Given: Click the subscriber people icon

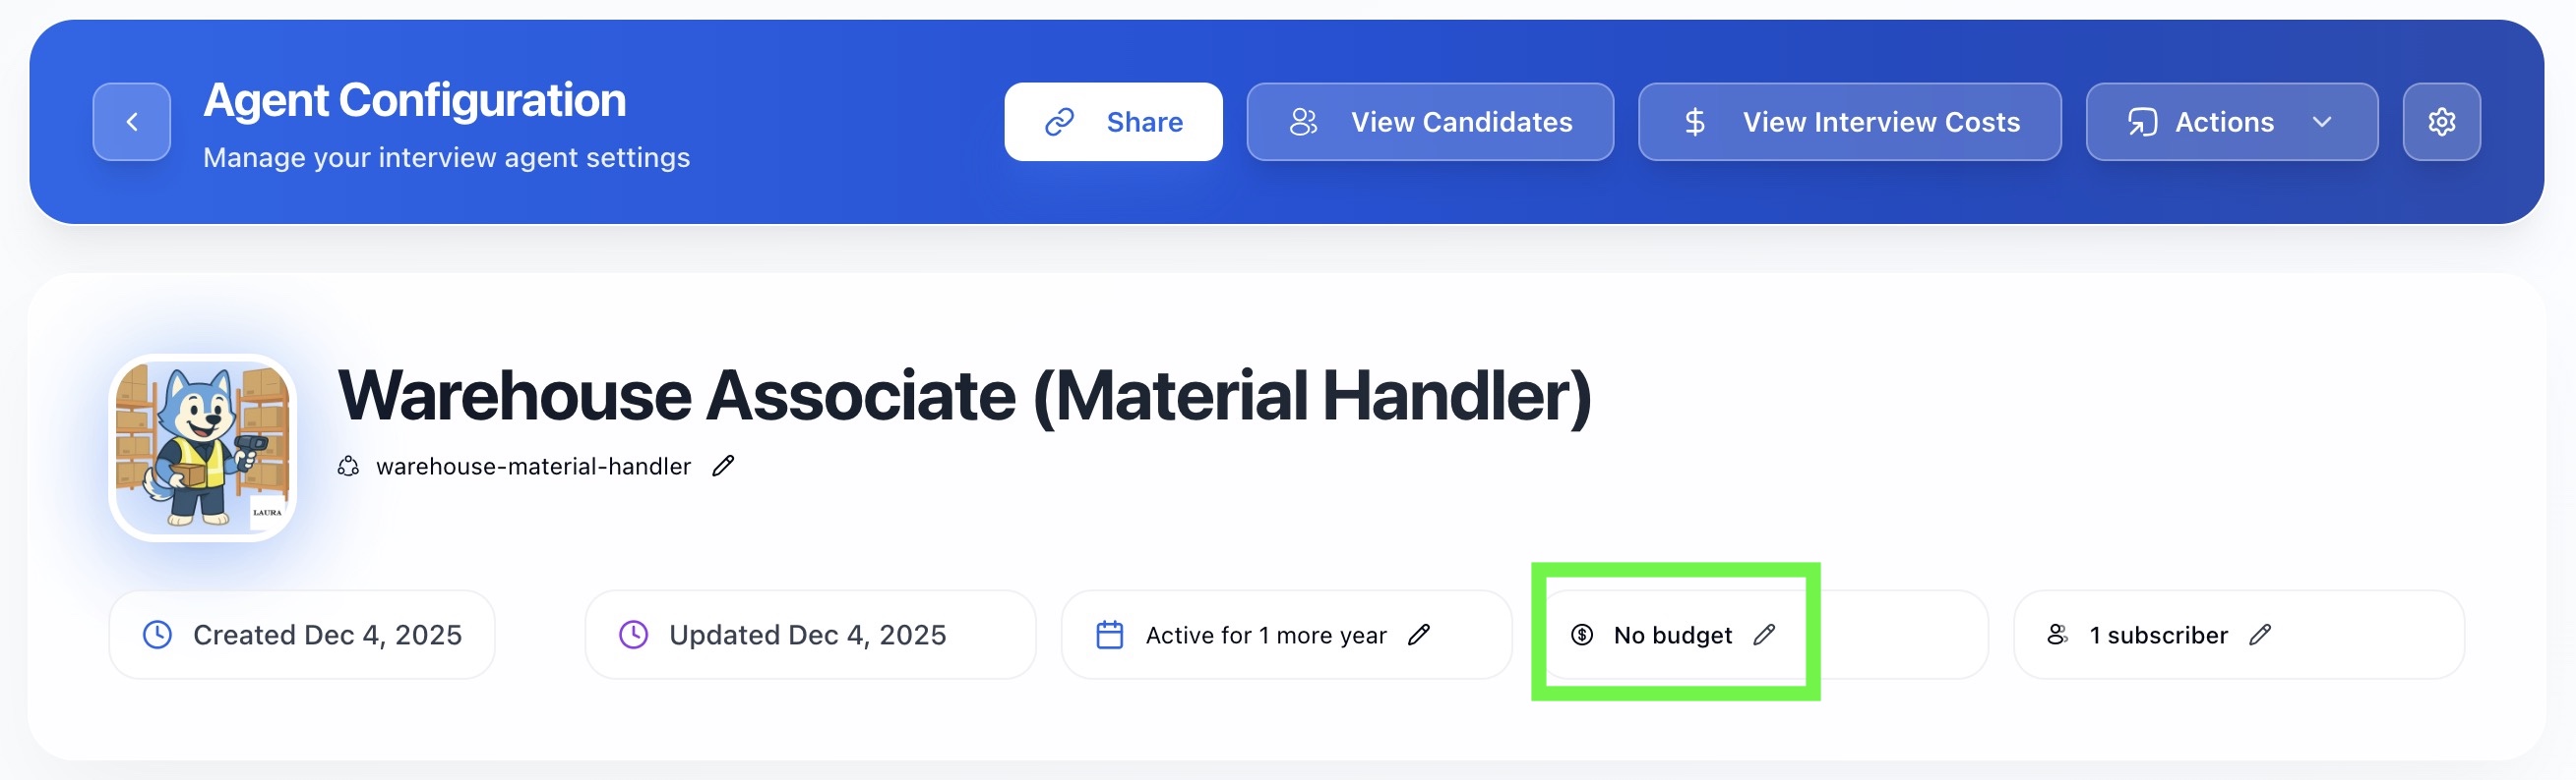Looking at the screenshot, I should 2057,636.
